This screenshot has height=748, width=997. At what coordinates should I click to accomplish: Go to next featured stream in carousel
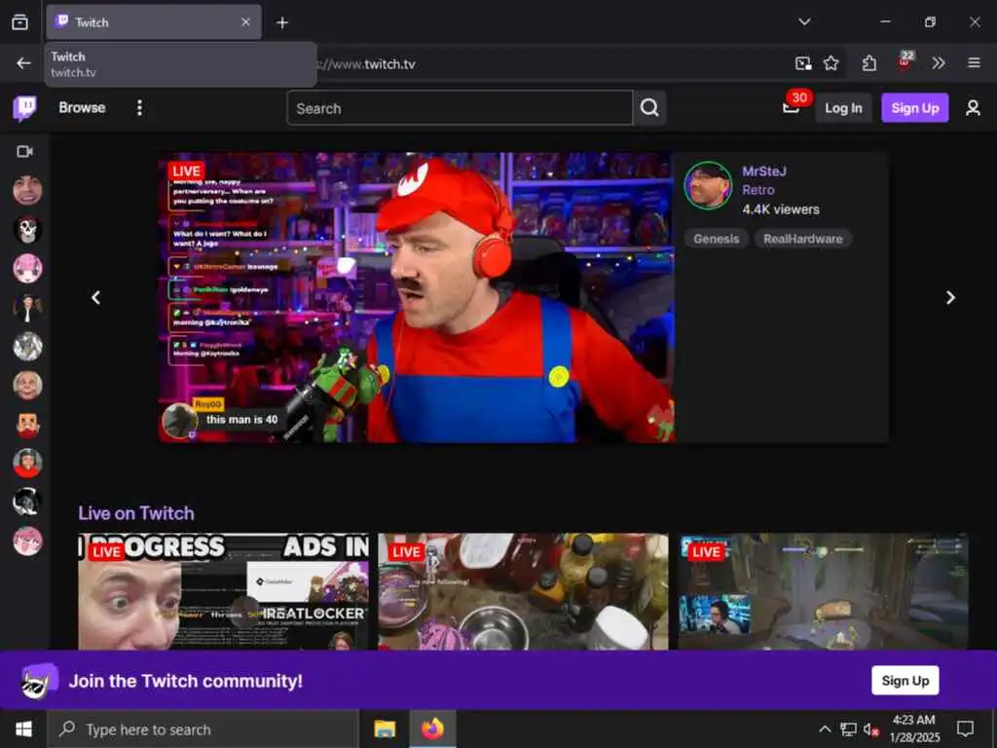click(950, 298)
